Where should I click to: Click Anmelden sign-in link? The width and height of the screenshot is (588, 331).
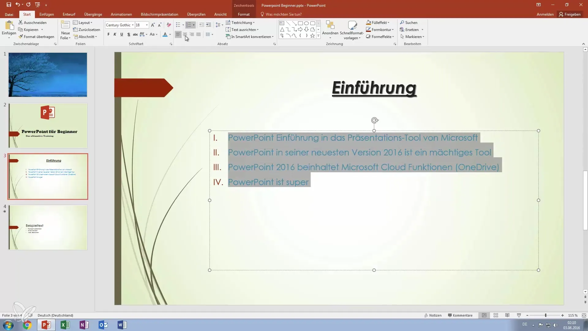click(545, 14)
